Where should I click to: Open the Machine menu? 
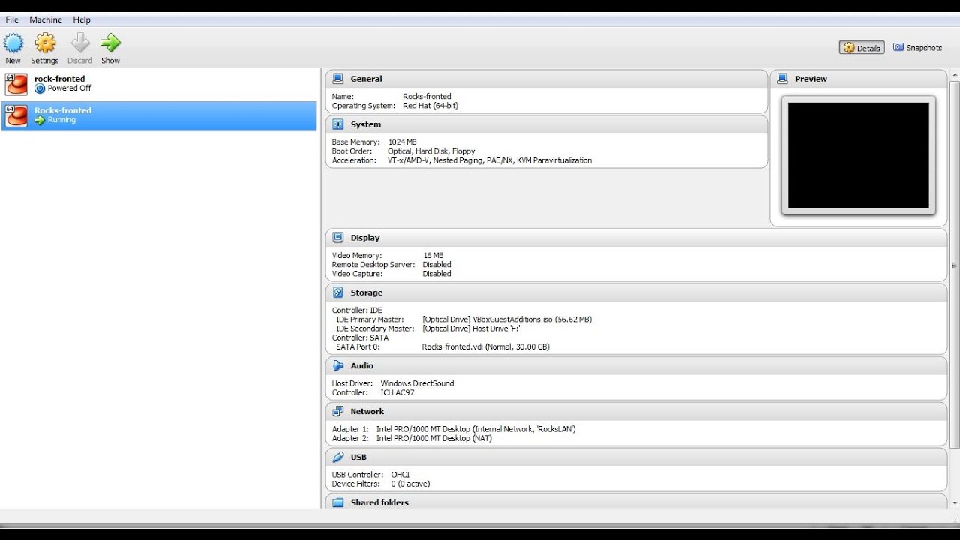tap(46, 19)
